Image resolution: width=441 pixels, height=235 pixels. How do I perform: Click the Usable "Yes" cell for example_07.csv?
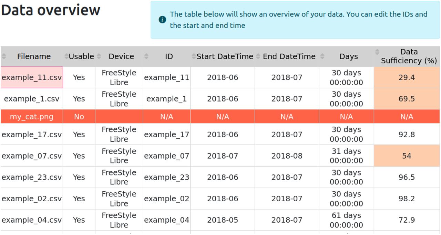[x=79, y=156]
